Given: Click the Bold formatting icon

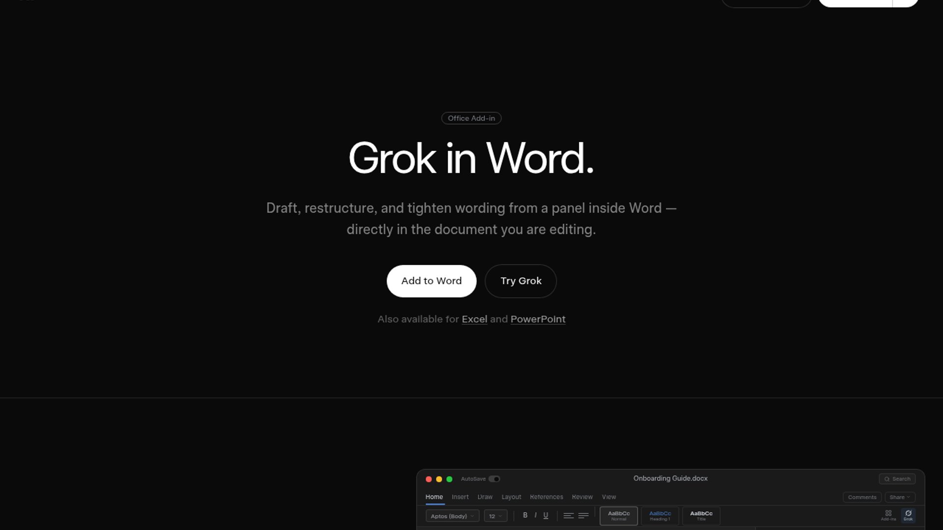Looking at the screenshot, I should click(525, 515).
